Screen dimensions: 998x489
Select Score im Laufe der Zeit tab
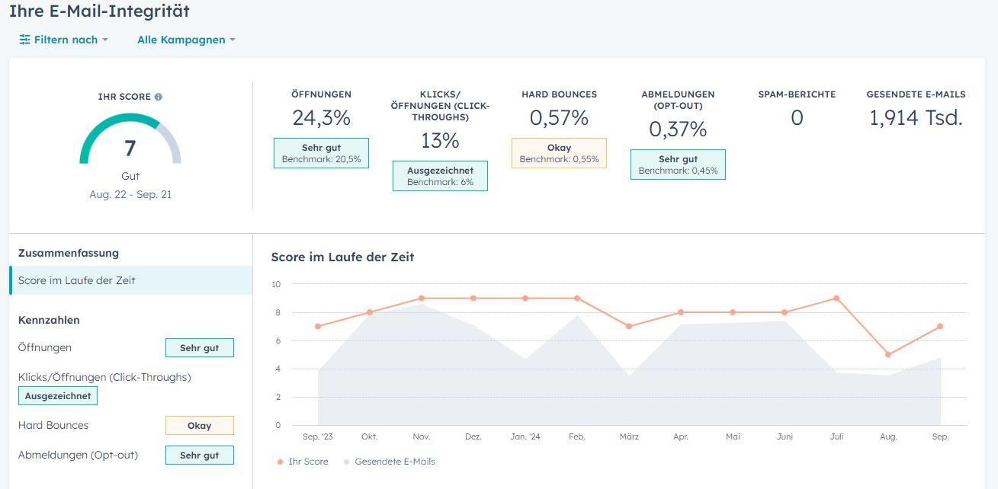pos(77,280)
